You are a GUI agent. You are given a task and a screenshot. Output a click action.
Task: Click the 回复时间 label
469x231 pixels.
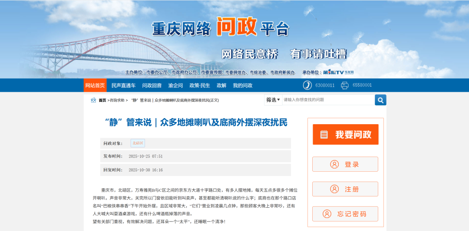(113, 170)
